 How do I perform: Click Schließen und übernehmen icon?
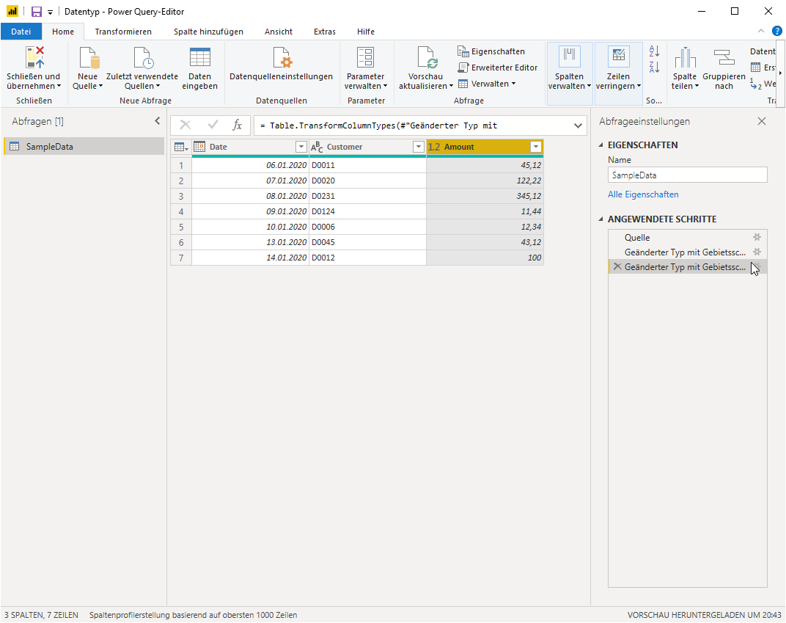point(34,57)
